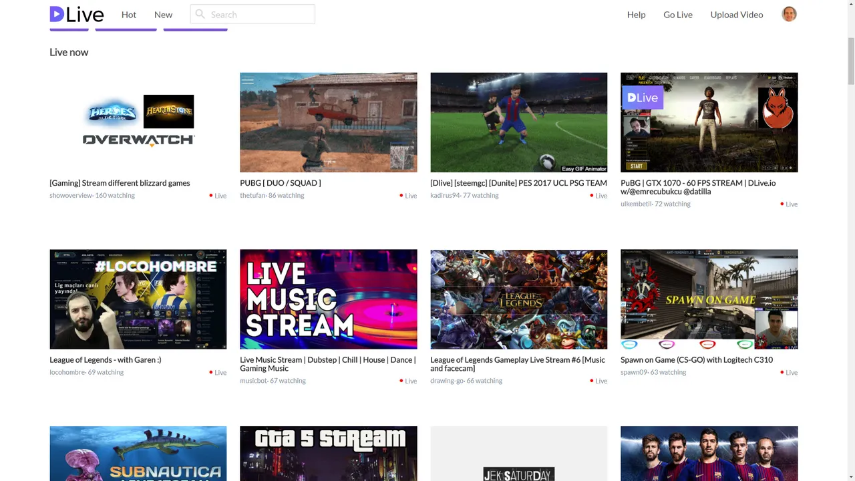Click Upload Video in header
This screenshot has height=481, width=855.
click(737, 15)
